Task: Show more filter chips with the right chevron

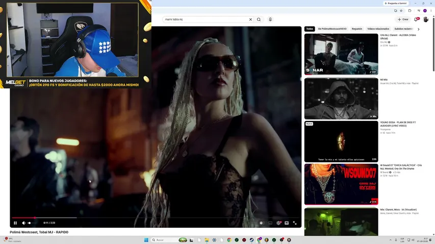Action: 418,29
